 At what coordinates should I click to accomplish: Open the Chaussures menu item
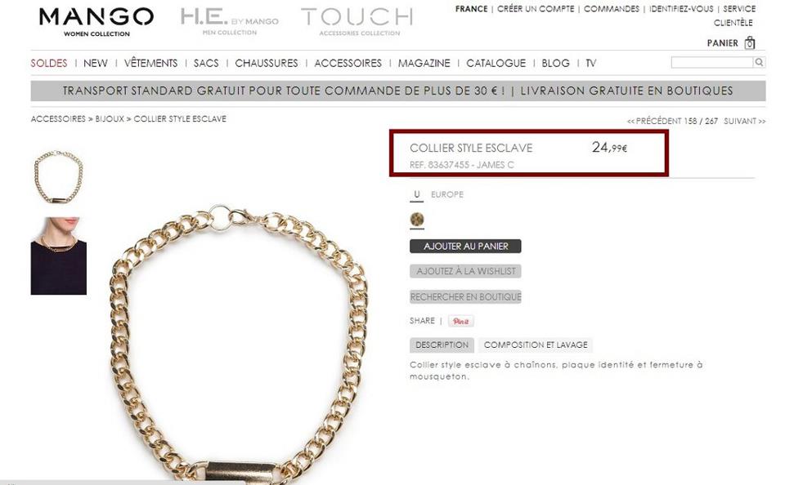pos(267,63)
